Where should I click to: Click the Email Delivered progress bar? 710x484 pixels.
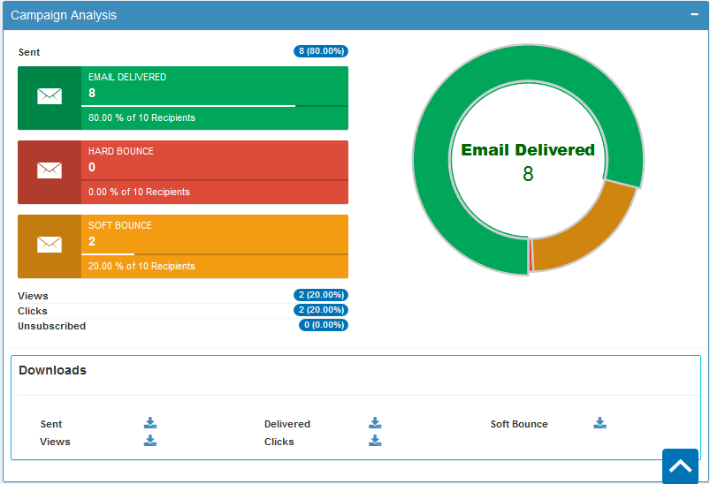tap(212, 106)
